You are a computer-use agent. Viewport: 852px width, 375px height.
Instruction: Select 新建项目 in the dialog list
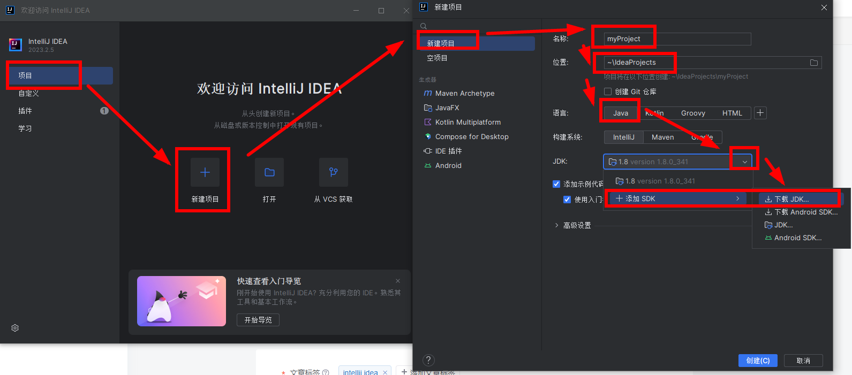pyautogui.click(x=477, y=43)
